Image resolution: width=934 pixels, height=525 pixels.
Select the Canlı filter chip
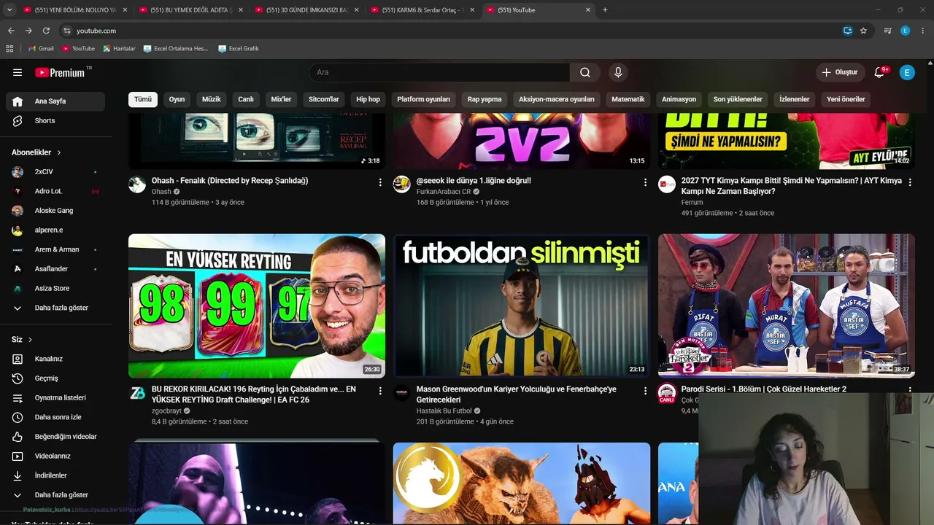(246, 99)
